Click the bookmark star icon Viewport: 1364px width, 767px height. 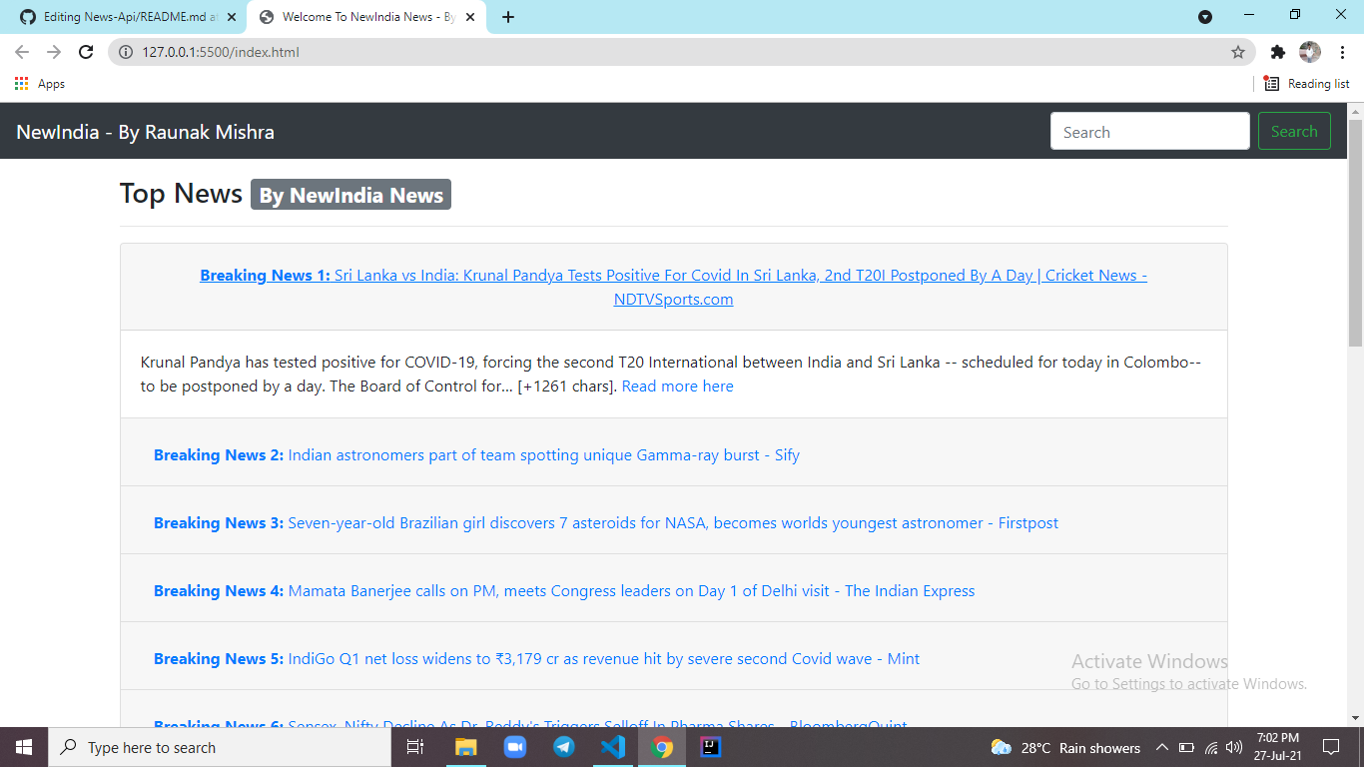(x=1238, y=52)
